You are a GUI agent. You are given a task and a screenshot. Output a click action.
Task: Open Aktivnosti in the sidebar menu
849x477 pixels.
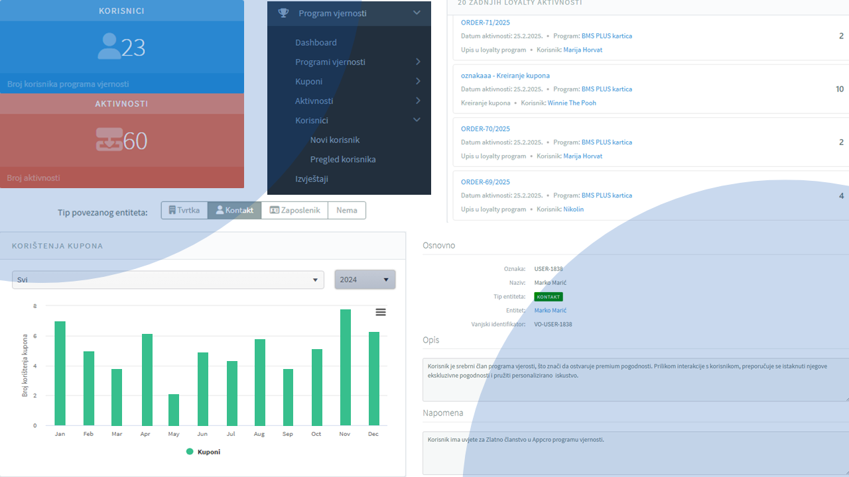tap(314, 101)
